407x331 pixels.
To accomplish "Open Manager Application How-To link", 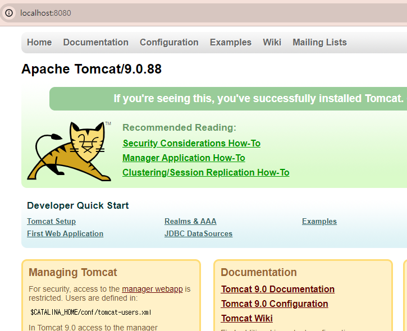I will tap(184, 158).
